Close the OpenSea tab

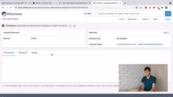pyautogui.click(x=29, y=3)
